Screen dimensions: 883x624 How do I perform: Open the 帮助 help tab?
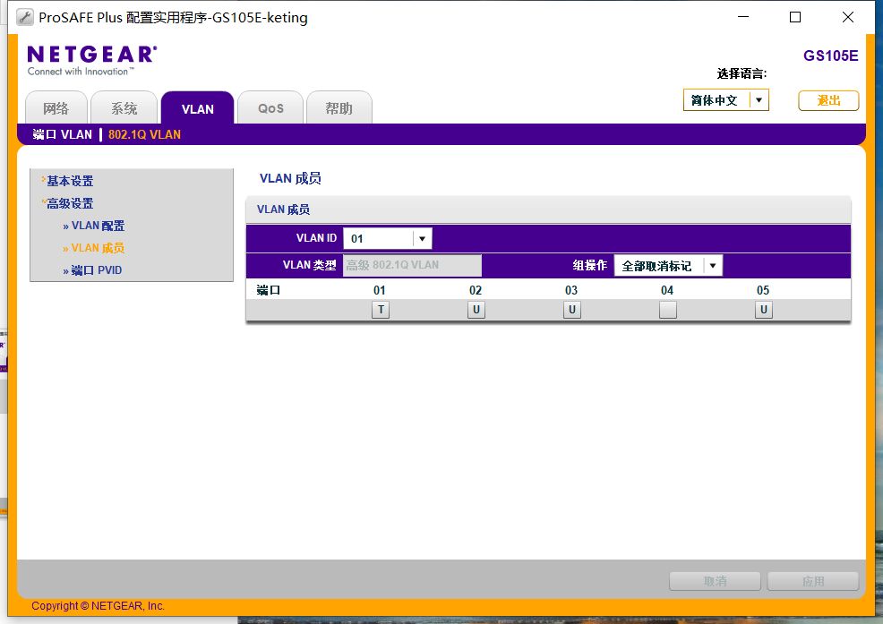pos(339,108)
